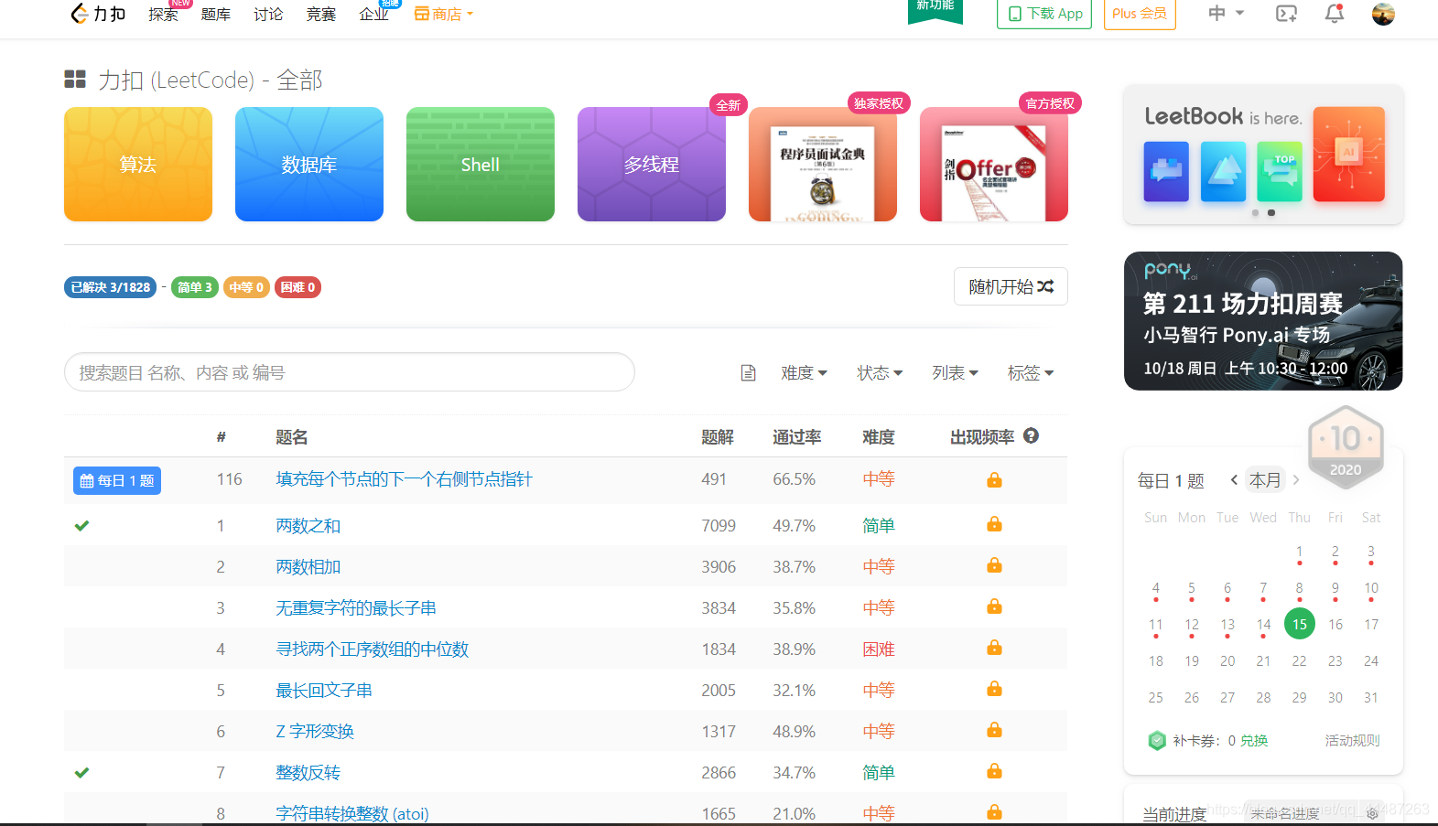Click the 中等 0 solved badge
Image resolution: width=1438 pixels, height=826 pixels.
[246, 287]
